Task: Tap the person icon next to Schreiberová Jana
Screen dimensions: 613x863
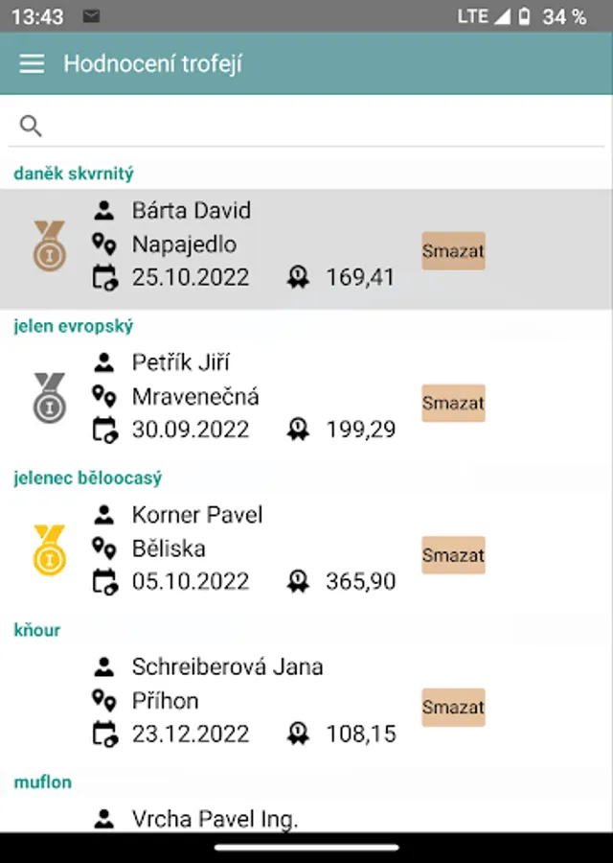Action: 103,666
